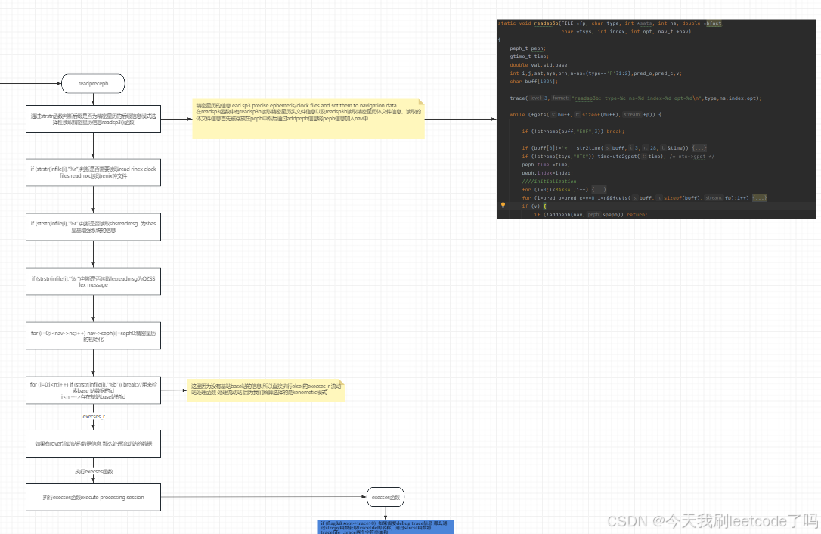Expand folded block after str2time condition
Screen dimensions: 821x534
pos(699,148)
